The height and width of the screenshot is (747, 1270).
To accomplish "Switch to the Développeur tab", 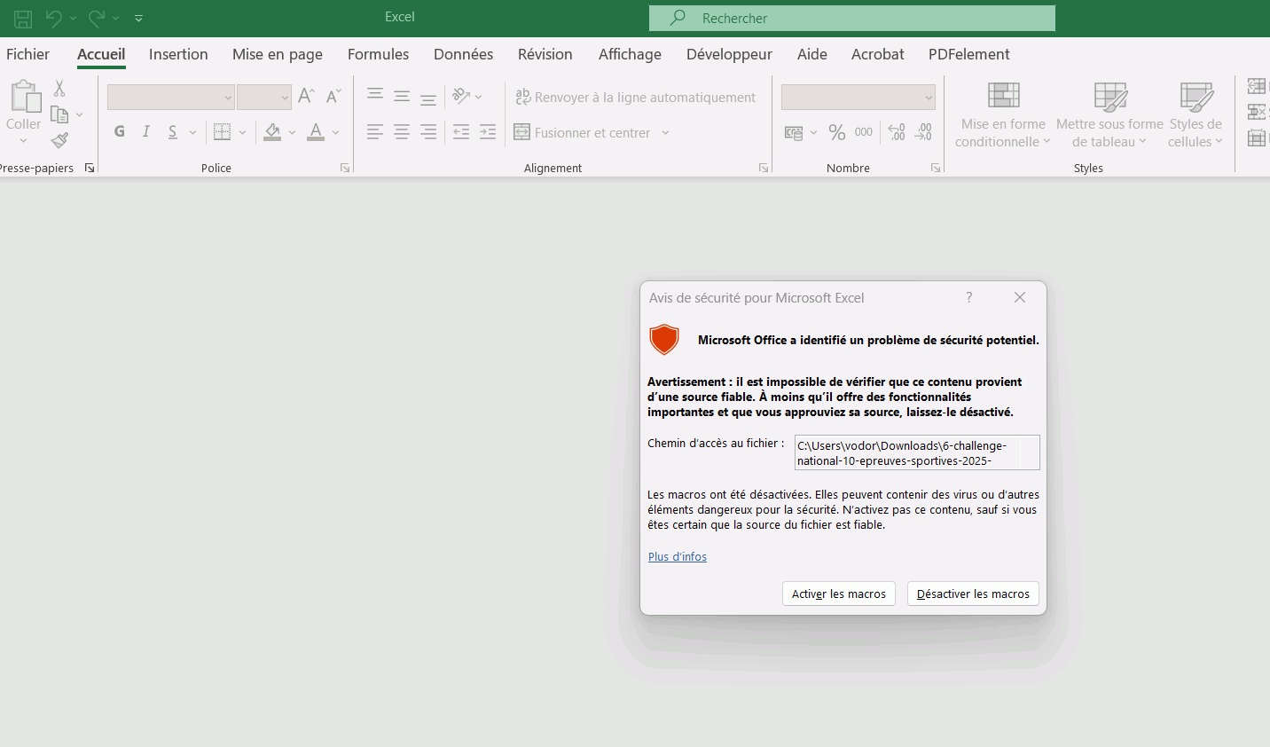I will [x=729, y=54].
